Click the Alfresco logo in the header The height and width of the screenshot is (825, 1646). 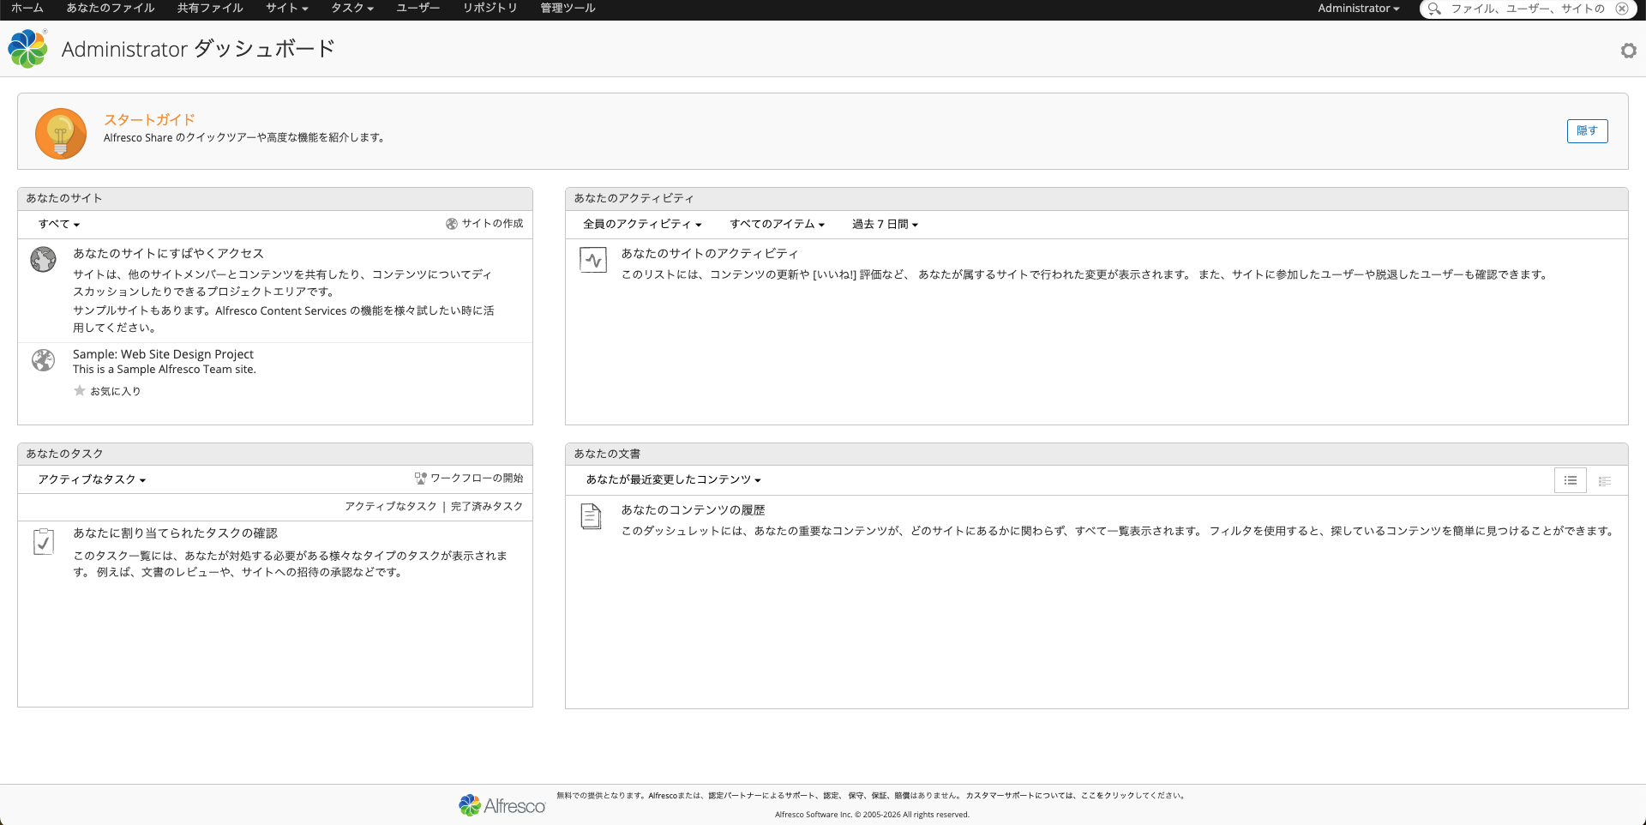pos(27,49)
